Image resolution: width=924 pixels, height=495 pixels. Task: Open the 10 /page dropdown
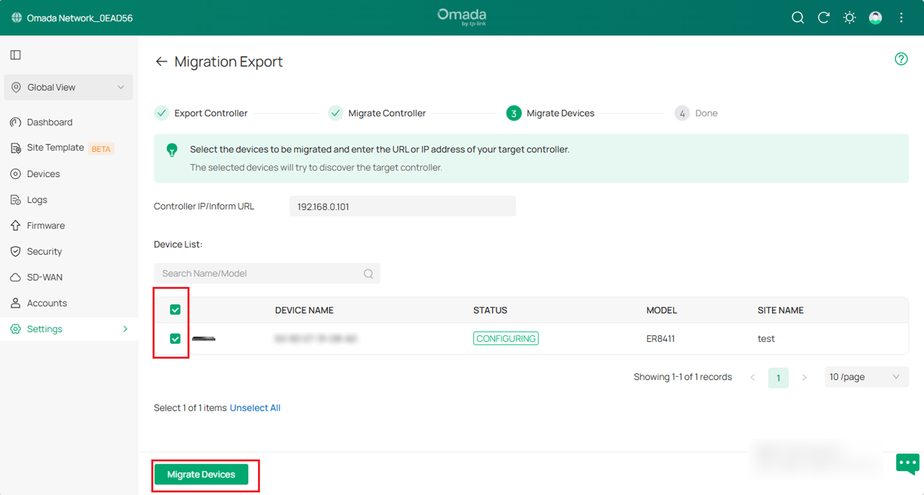tap(866, 377)
